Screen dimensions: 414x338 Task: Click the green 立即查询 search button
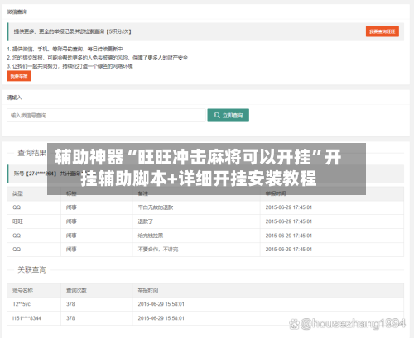click(x=228, y=115)
